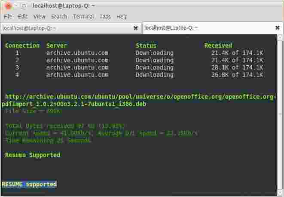This screenshot has width=284, height=197.
Task: Click Downloading status of connection 3
Action: tap(155, 67)
